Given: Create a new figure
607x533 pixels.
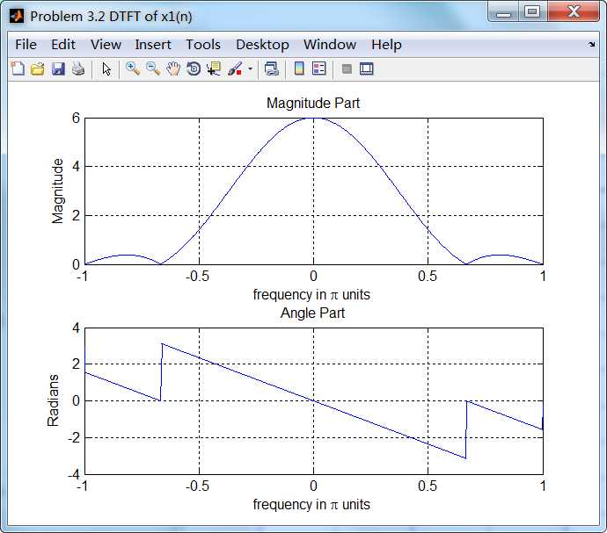Looking at the screenshot, I should [x=18, y=68].
